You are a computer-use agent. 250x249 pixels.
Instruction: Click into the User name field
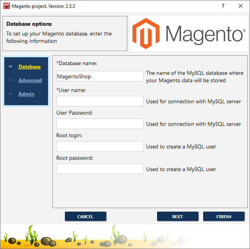[100, 101]
